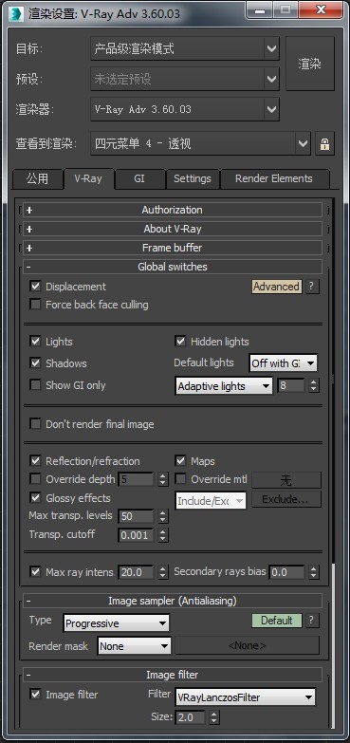
Task: Toggle the lock icon next to view dropdown
Action: pos(325,143)
